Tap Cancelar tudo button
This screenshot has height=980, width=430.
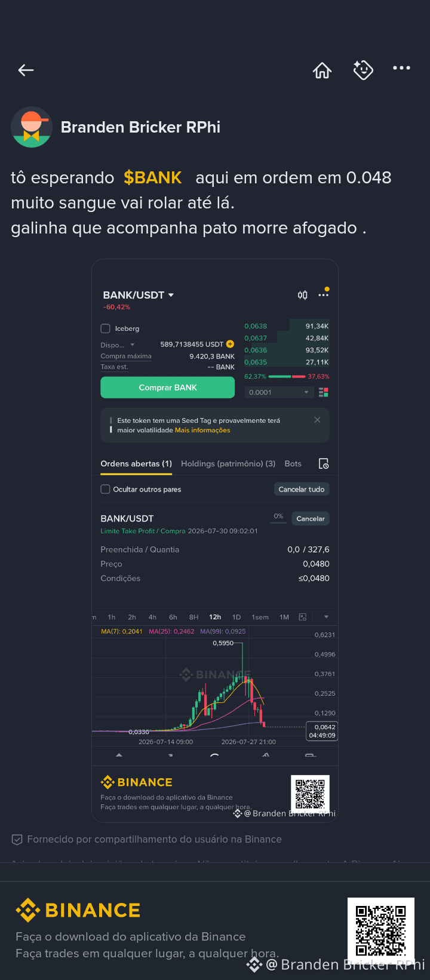[302, 489]
